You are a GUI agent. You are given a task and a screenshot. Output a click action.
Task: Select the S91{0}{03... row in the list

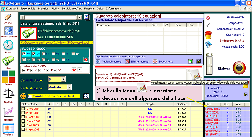click(213, 135)
